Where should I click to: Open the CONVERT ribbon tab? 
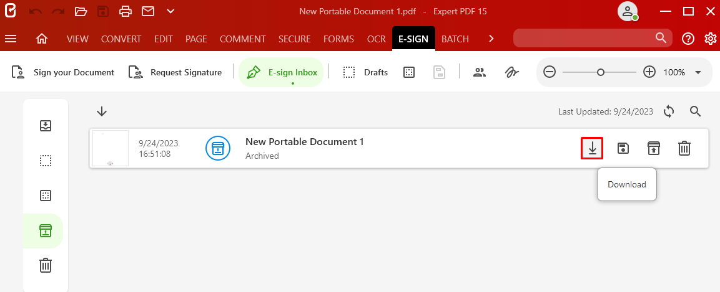[x=121, y=39]
